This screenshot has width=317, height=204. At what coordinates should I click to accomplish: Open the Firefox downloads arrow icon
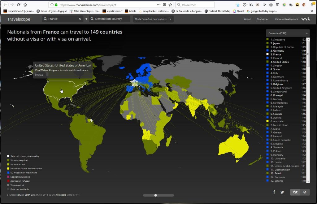pos(238,5)
